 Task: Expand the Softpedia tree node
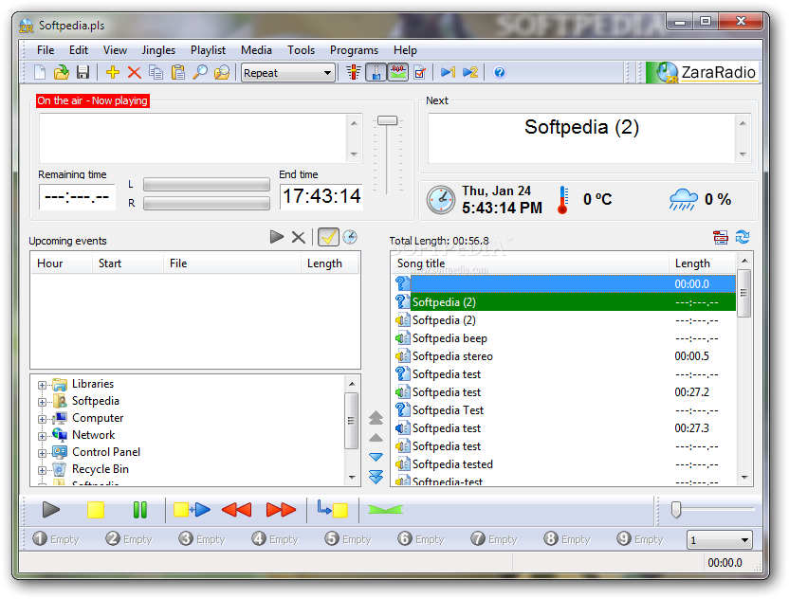(x=43, y=403)
